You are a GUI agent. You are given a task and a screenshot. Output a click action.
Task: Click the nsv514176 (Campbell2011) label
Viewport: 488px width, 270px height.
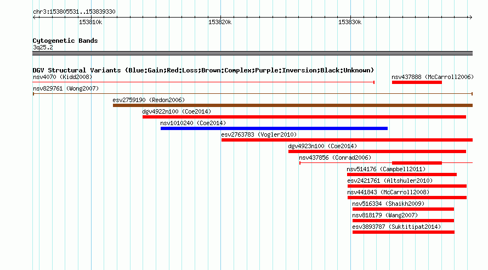pos(386,169)
